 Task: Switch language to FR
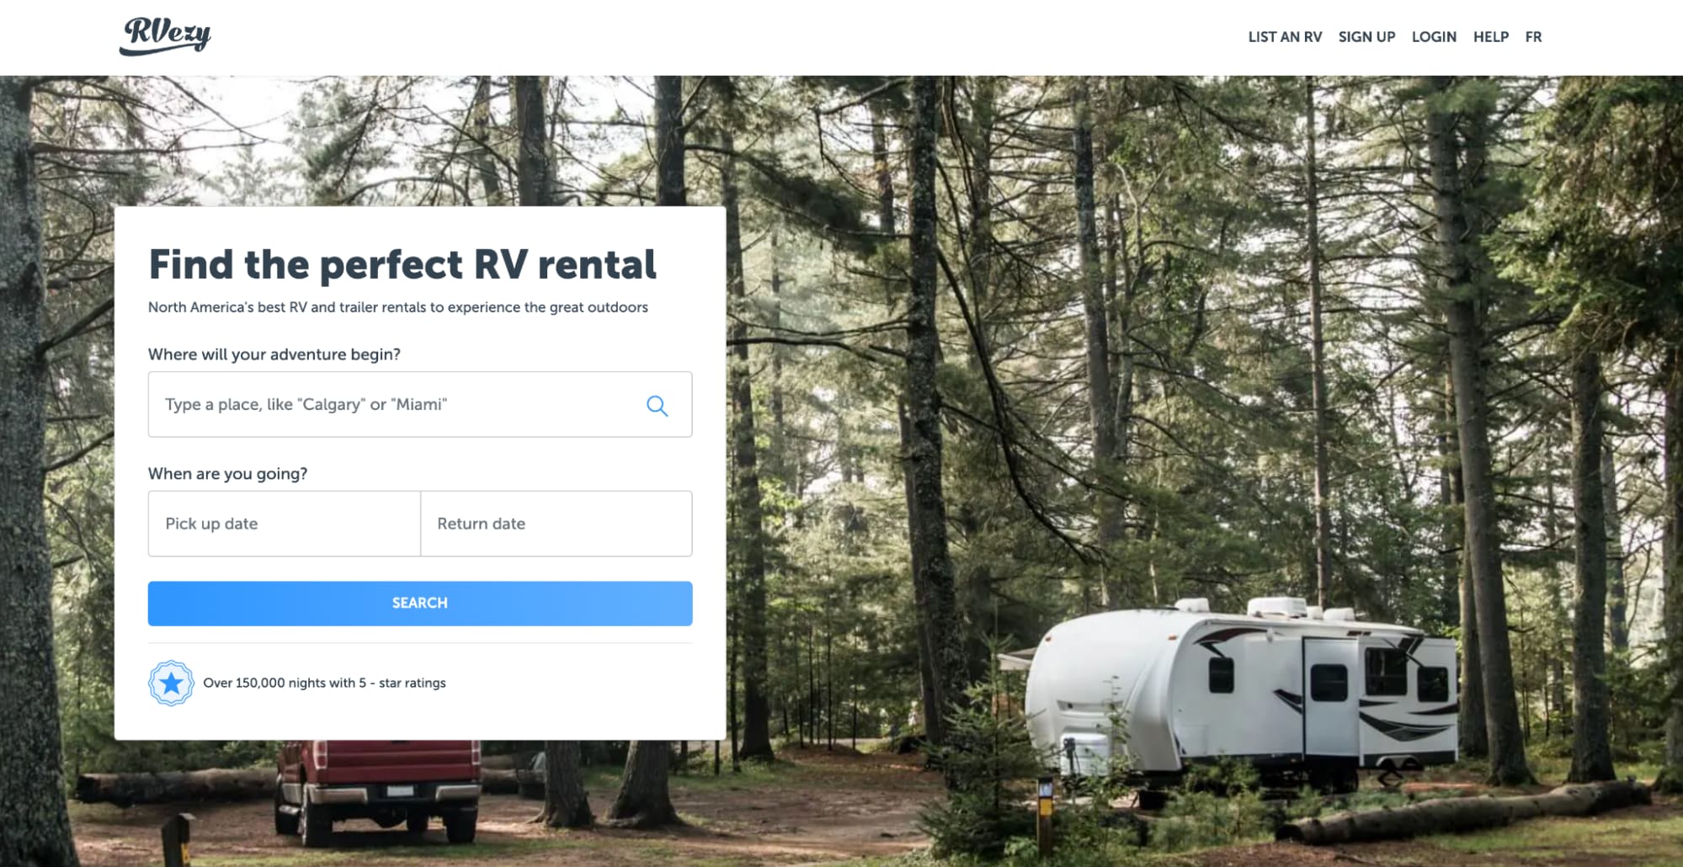pos(1533,37)
